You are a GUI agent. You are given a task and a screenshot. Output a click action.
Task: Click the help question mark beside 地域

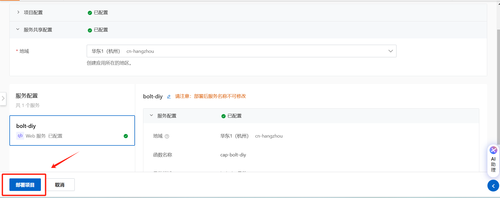[167, 136]
